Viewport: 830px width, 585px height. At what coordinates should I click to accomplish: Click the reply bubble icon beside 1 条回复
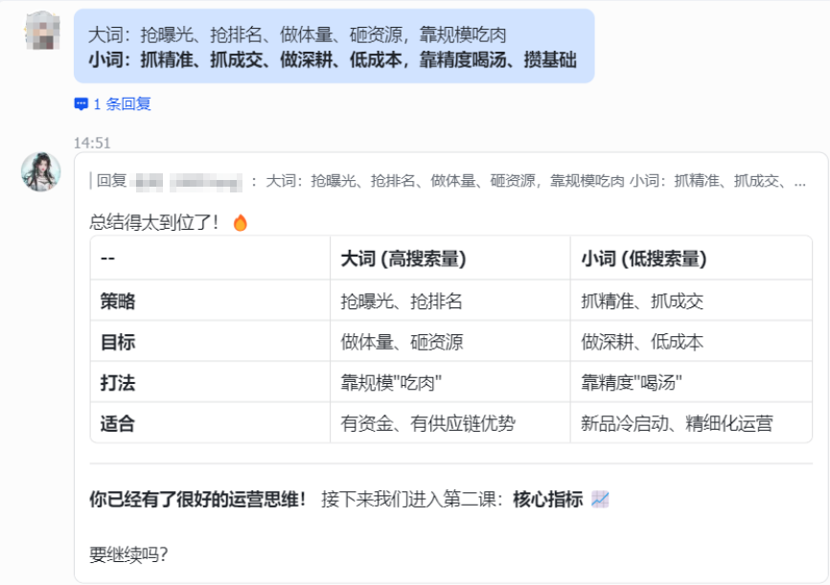(81, 104)
